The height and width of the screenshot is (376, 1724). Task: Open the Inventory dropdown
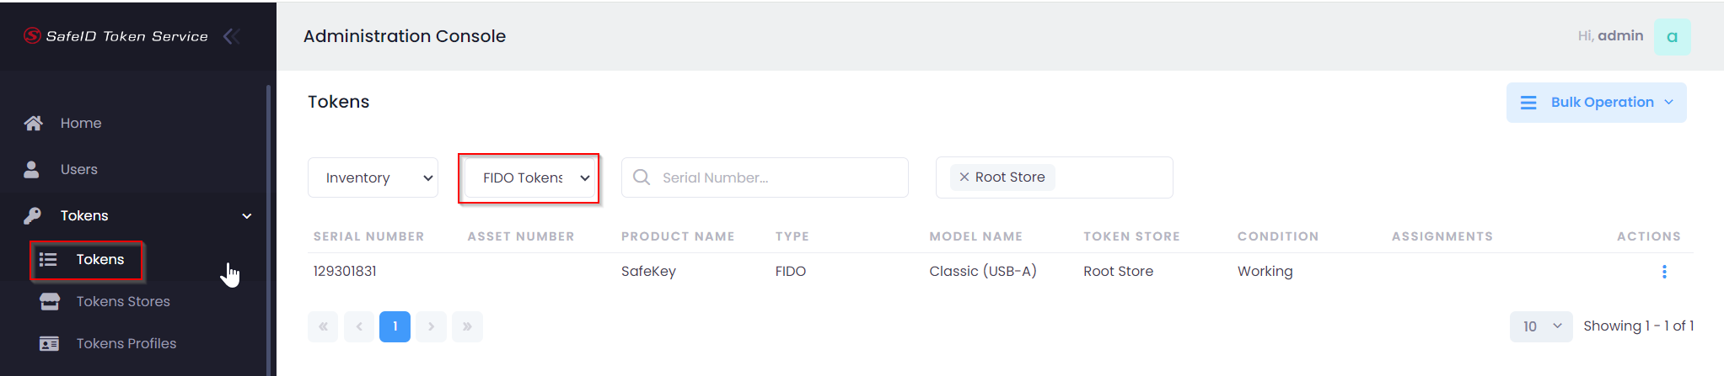click(373, 178)
